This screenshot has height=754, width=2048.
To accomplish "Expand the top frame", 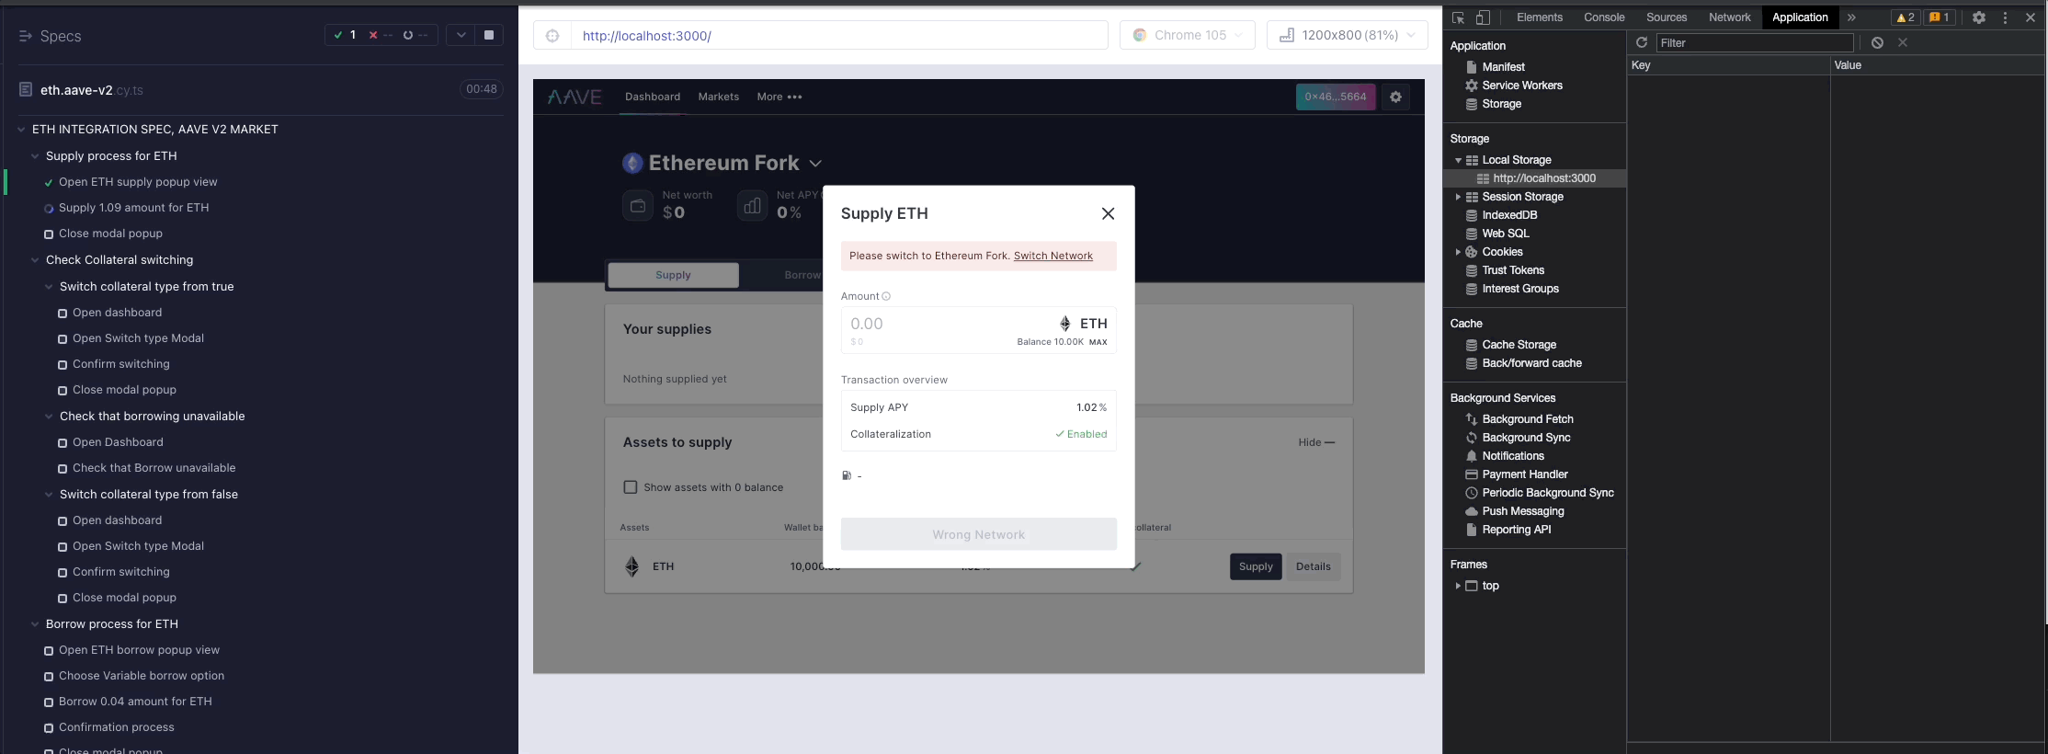I will click(1458, 586).
